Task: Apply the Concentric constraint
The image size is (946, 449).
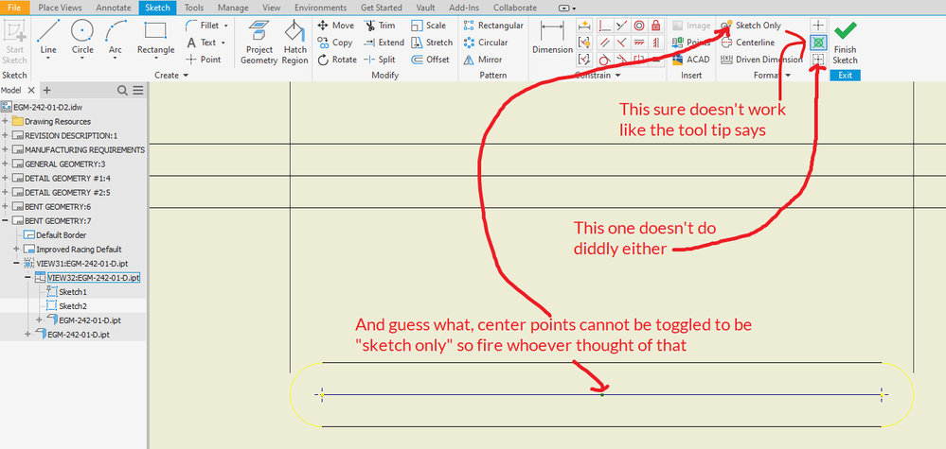Action: pyautogui.click(x=638, y=26)
